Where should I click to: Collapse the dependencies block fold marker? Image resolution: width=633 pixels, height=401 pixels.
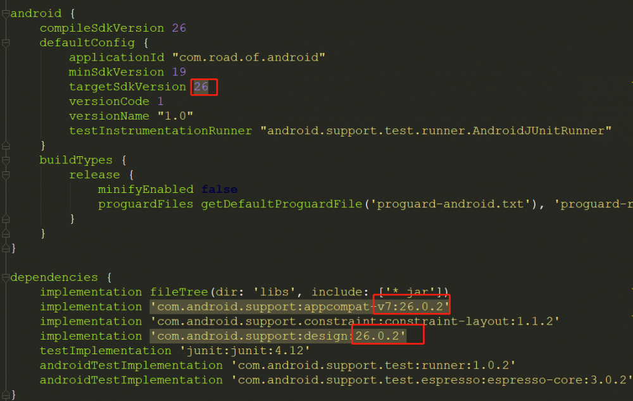pos(4,277)
